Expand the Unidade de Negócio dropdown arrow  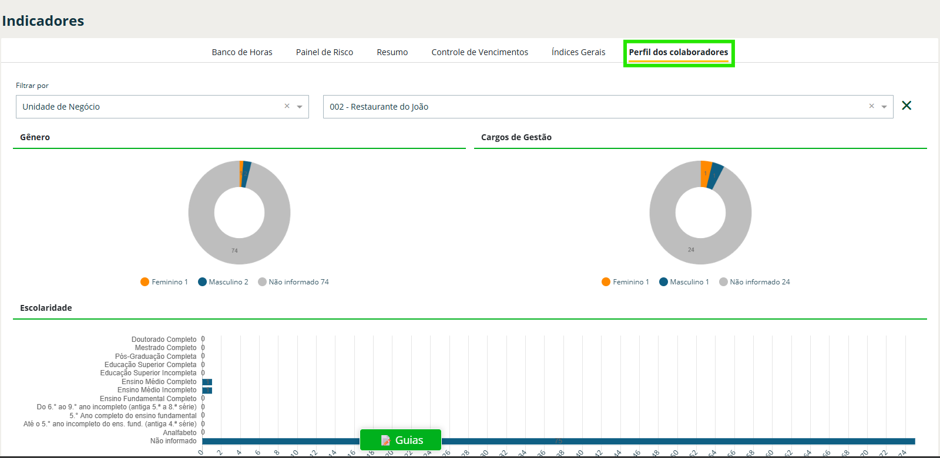(x=300, y=107)
